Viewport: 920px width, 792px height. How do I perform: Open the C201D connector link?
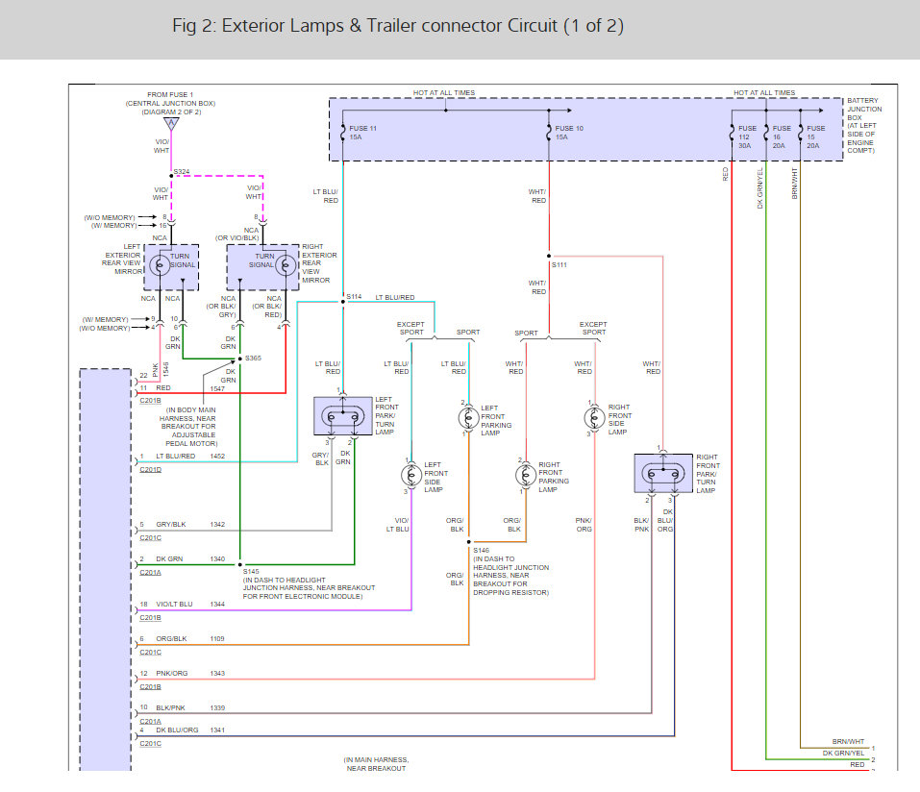150,469
